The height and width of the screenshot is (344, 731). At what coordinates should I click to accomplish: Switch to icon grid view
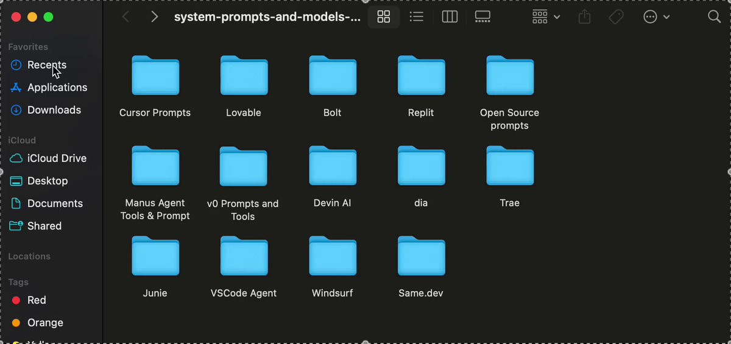(x=384, y=17)
